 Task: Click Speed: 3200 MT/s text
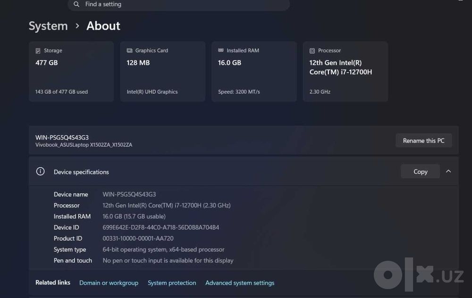click(239, 92)
